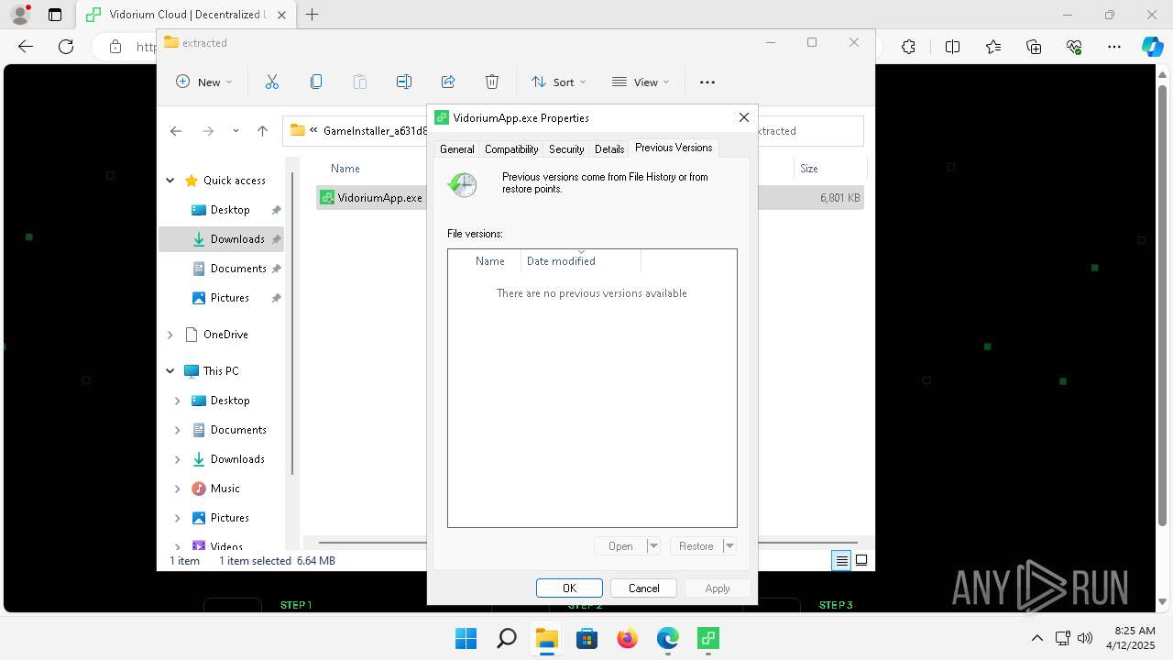
Task: Open a new Edge tab with plus
Action: 312,15
